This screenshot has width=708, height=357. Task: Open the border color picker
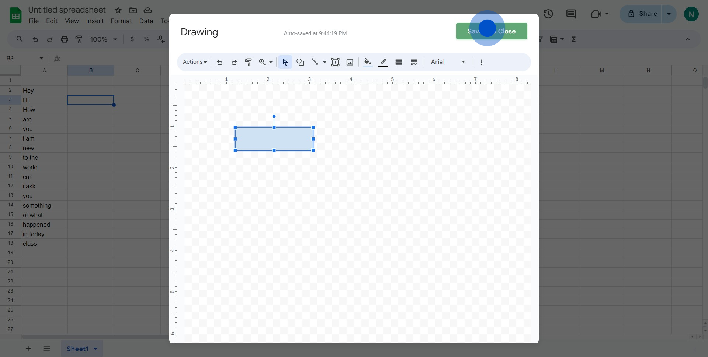tap(383, 62)
